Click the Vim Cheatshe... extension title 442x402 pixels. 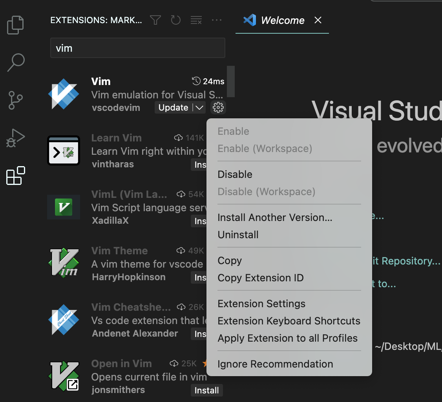[131, 307]
